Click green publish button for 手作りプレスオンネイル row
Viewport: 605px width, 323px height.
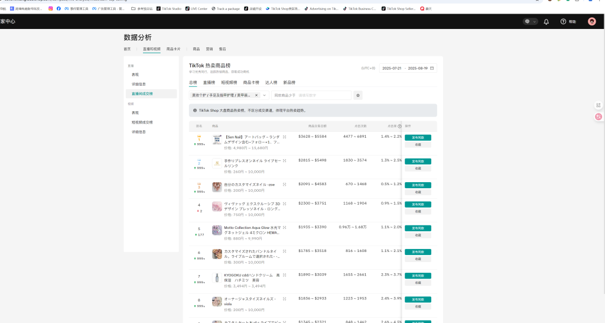[418, 161]
